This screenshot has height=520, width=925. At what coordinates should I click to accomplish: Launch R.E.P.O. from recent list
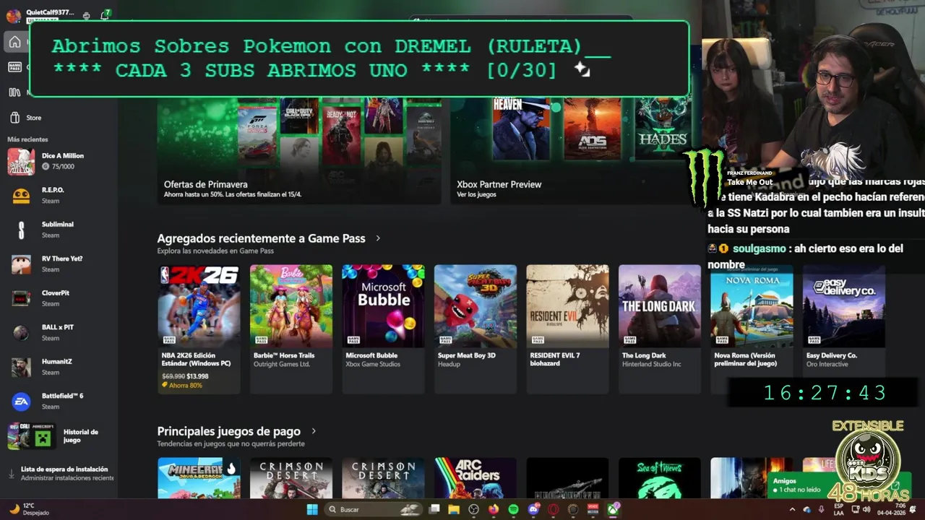(58, 196)
